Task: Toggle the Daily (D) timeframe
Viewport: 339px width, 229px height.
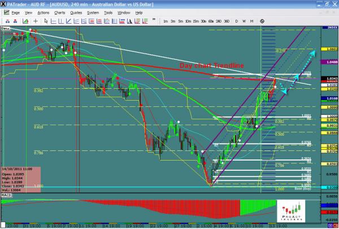Action: 236,21
